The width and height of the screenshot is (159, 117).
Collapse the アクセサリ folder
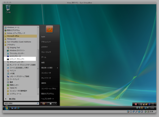click(21, 45)
